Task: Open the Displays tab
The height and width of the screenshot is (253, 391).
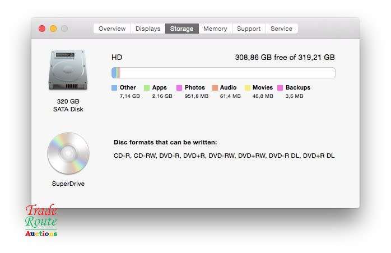Action: tap(148, 29)
